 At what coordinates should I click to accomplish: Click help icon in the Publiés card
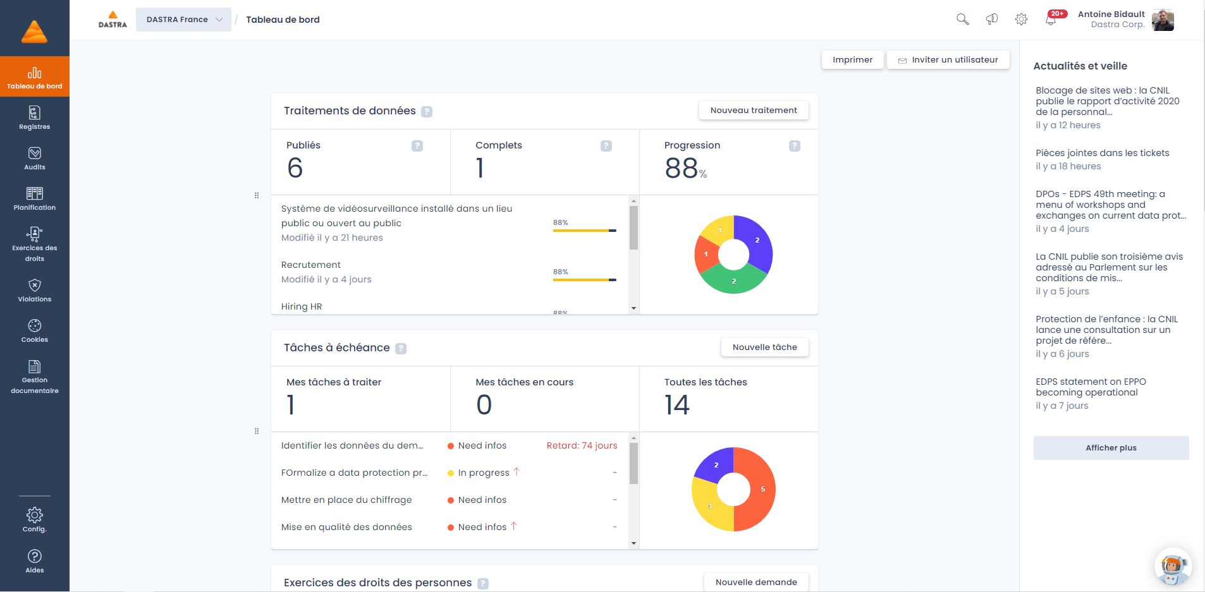[x=417, y=146]
